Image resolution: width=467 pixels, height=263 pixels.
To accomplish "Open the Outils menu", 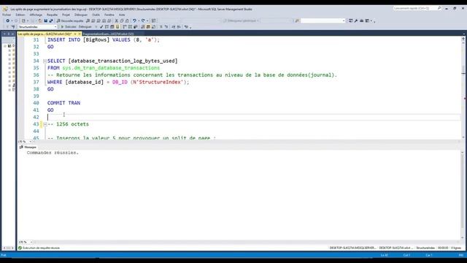I will click(x=96, y=15).
